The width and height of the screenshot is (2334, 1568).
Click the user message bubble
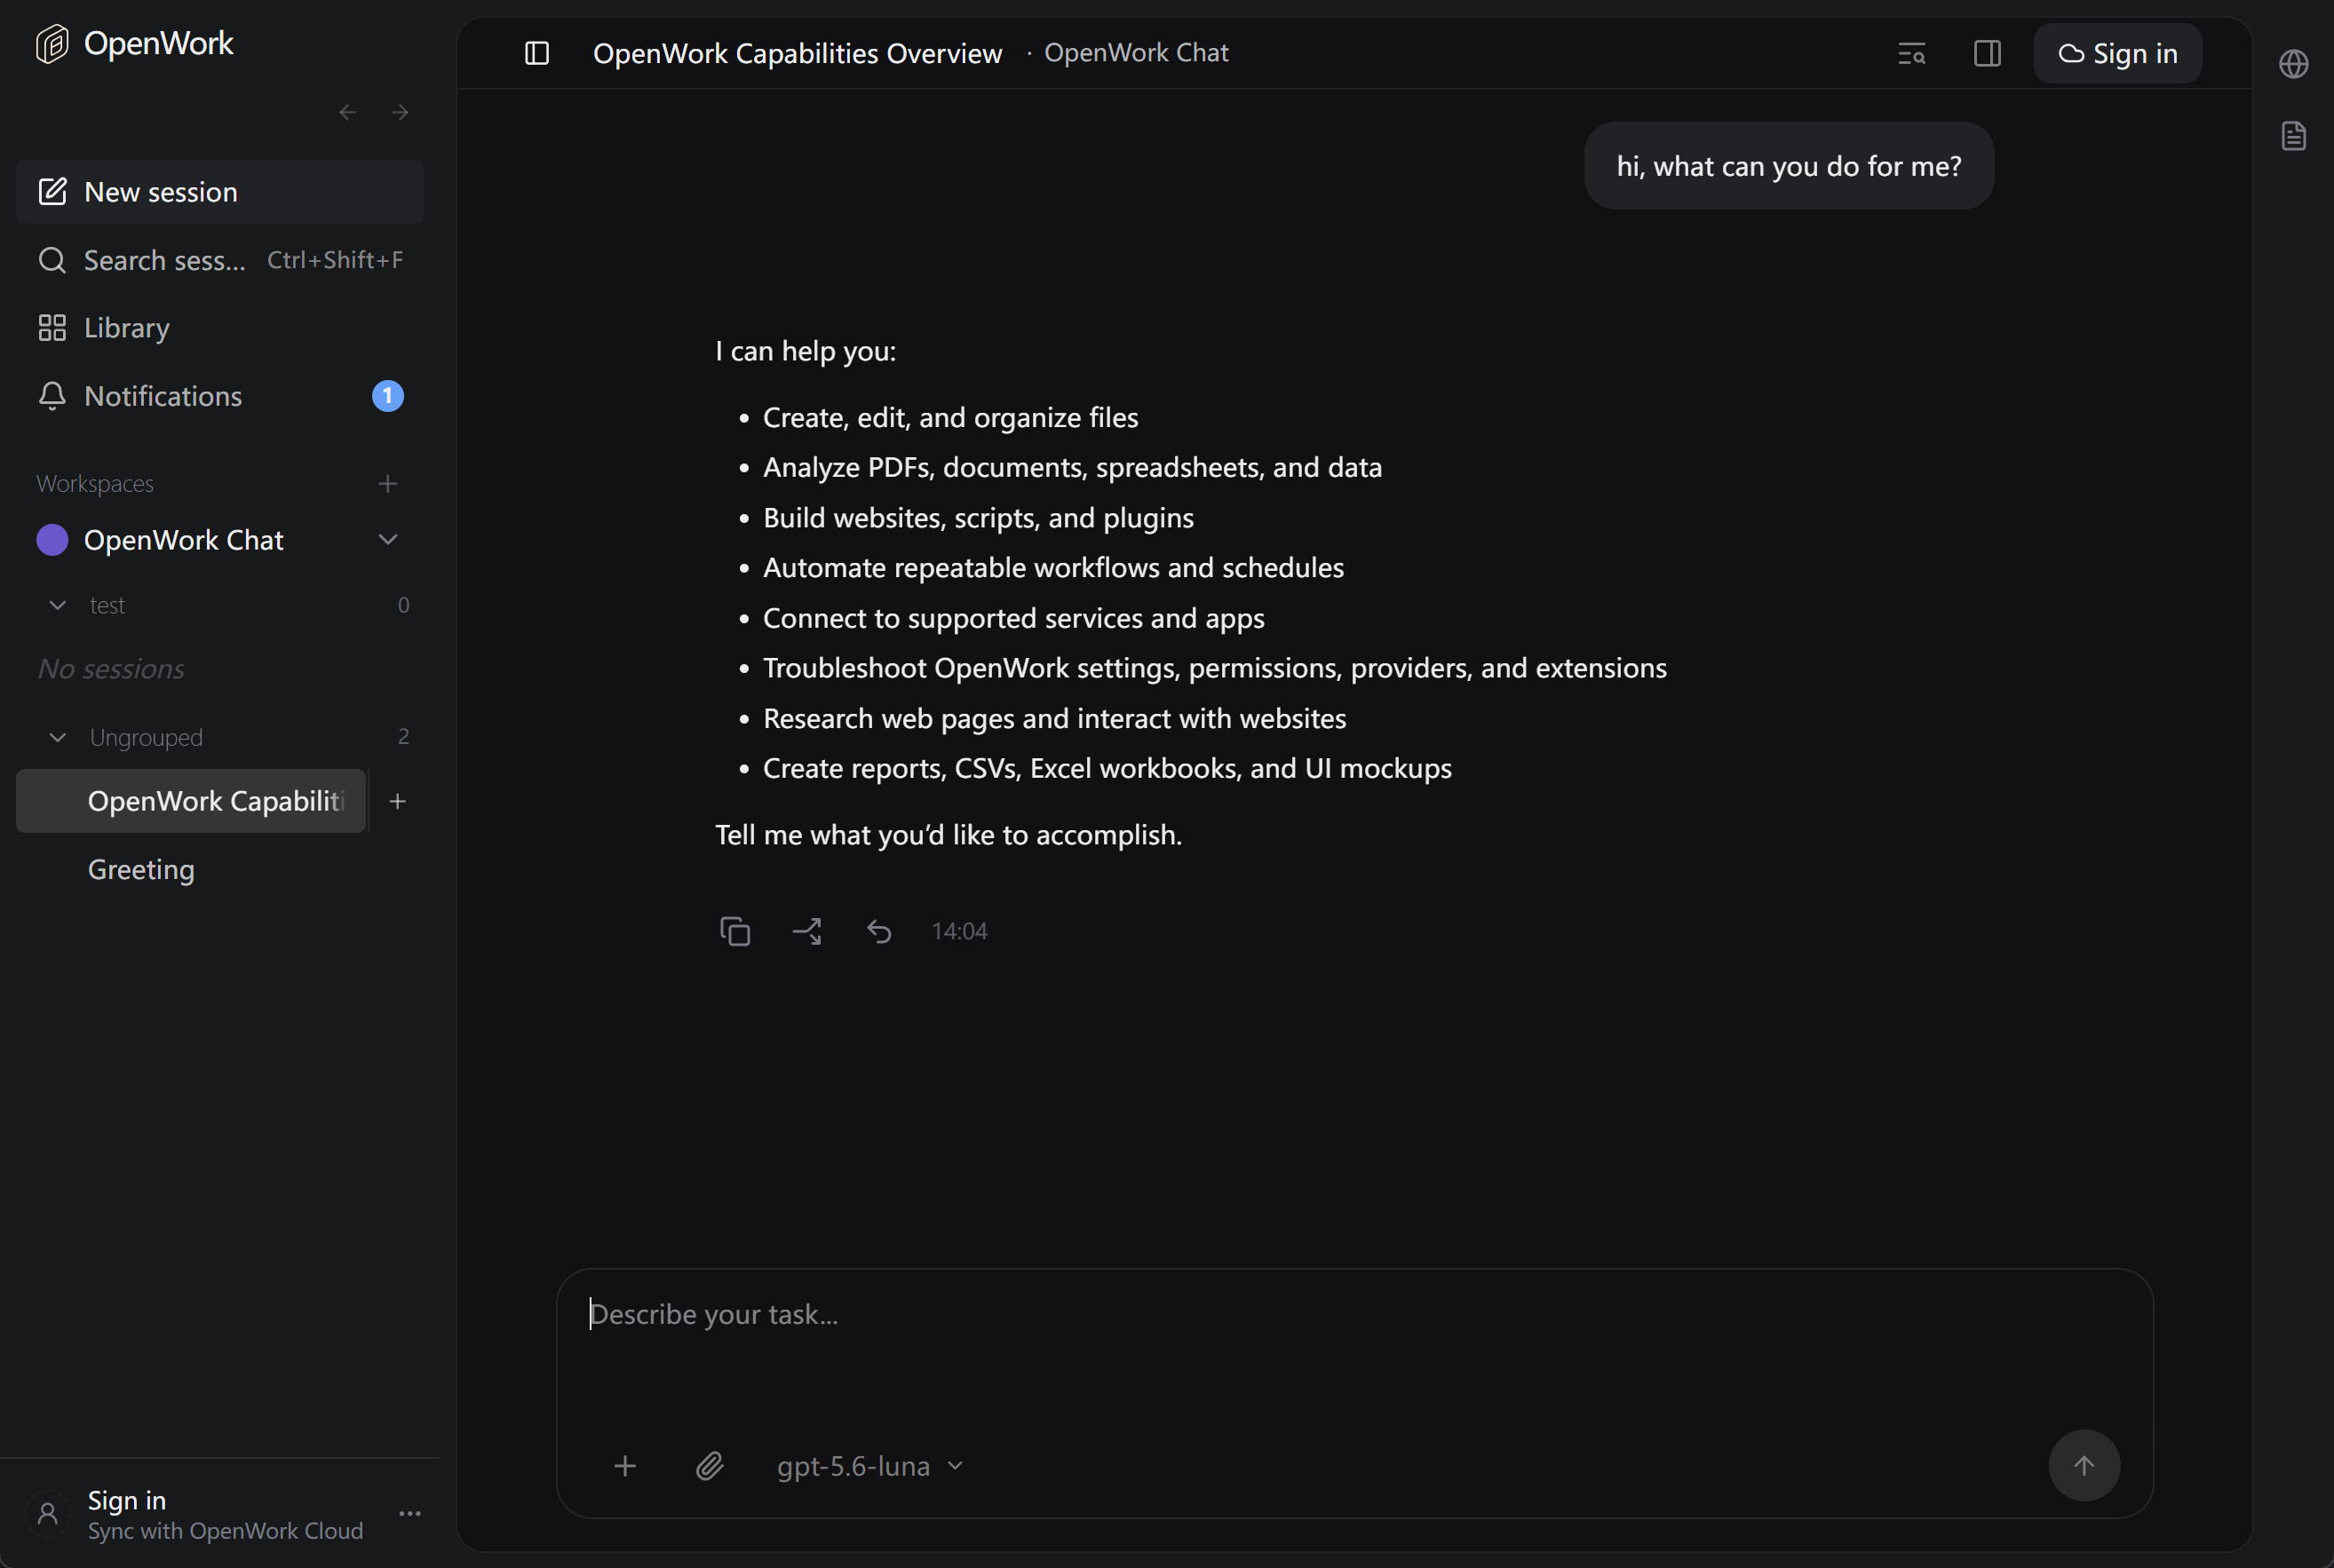pos(1789,166)
